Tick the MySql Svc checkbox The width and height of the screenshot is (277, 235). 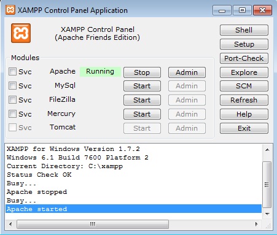(x=12, y=85)
